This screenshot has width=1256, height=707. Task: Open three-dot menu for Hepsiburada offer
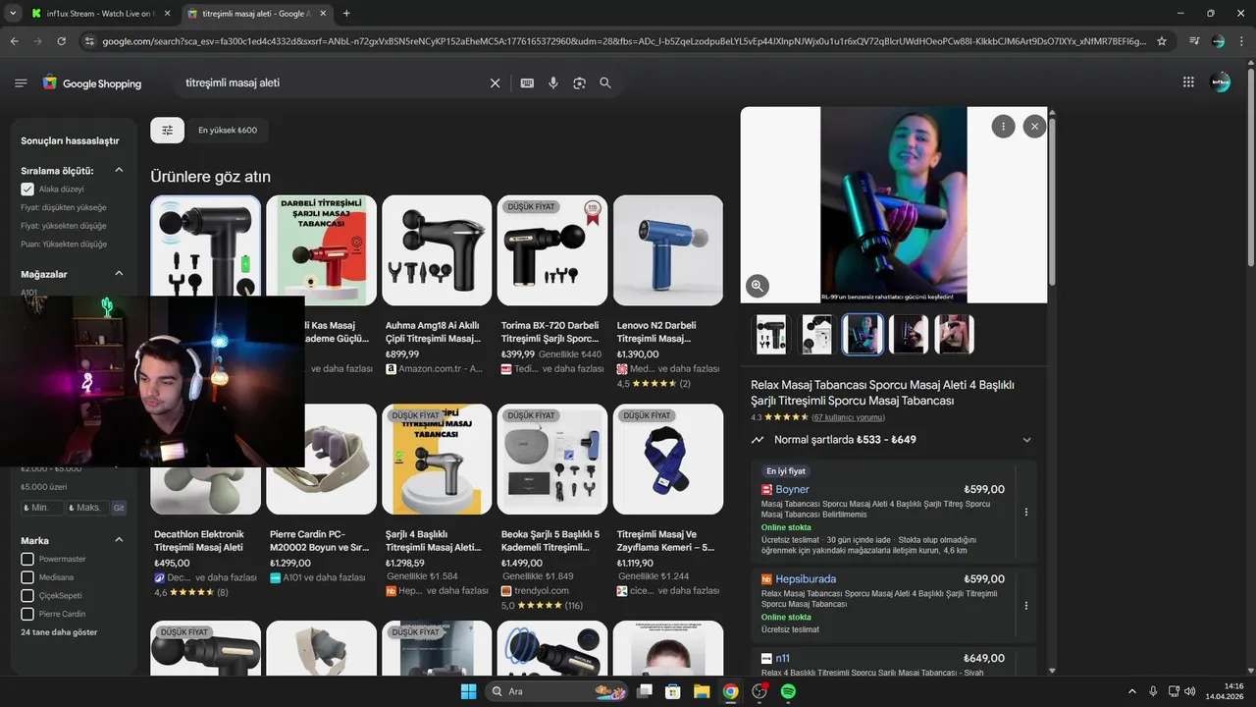tap(1026, 606)
